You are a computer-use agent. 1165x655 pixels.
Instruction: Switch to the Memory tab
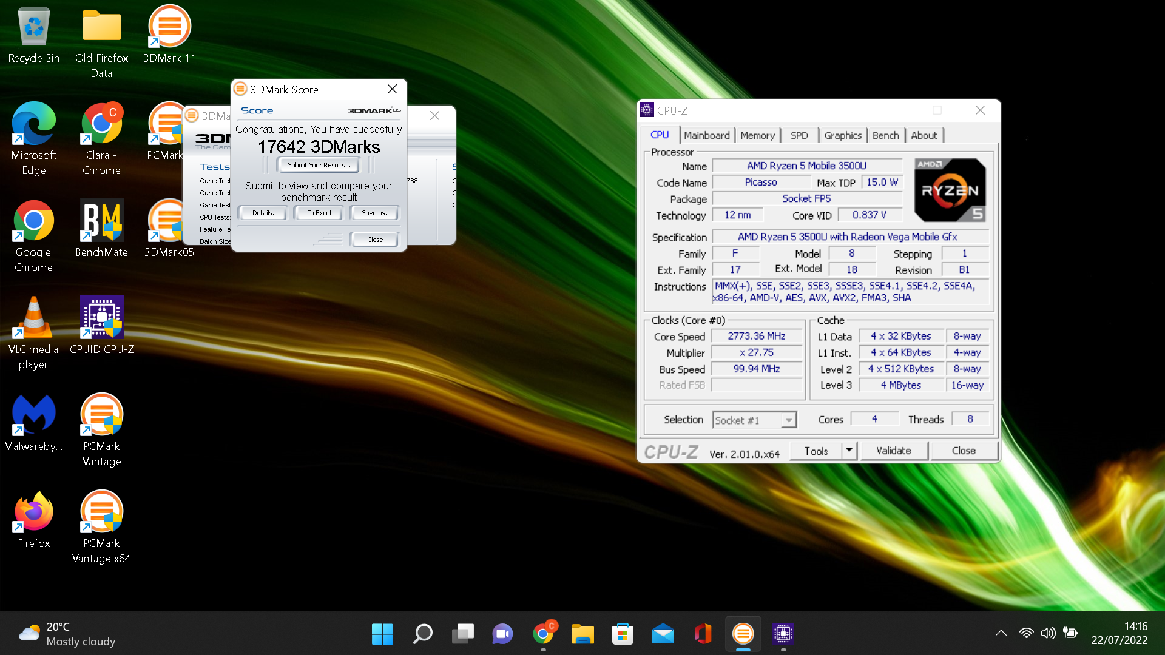tap(757, 136)
